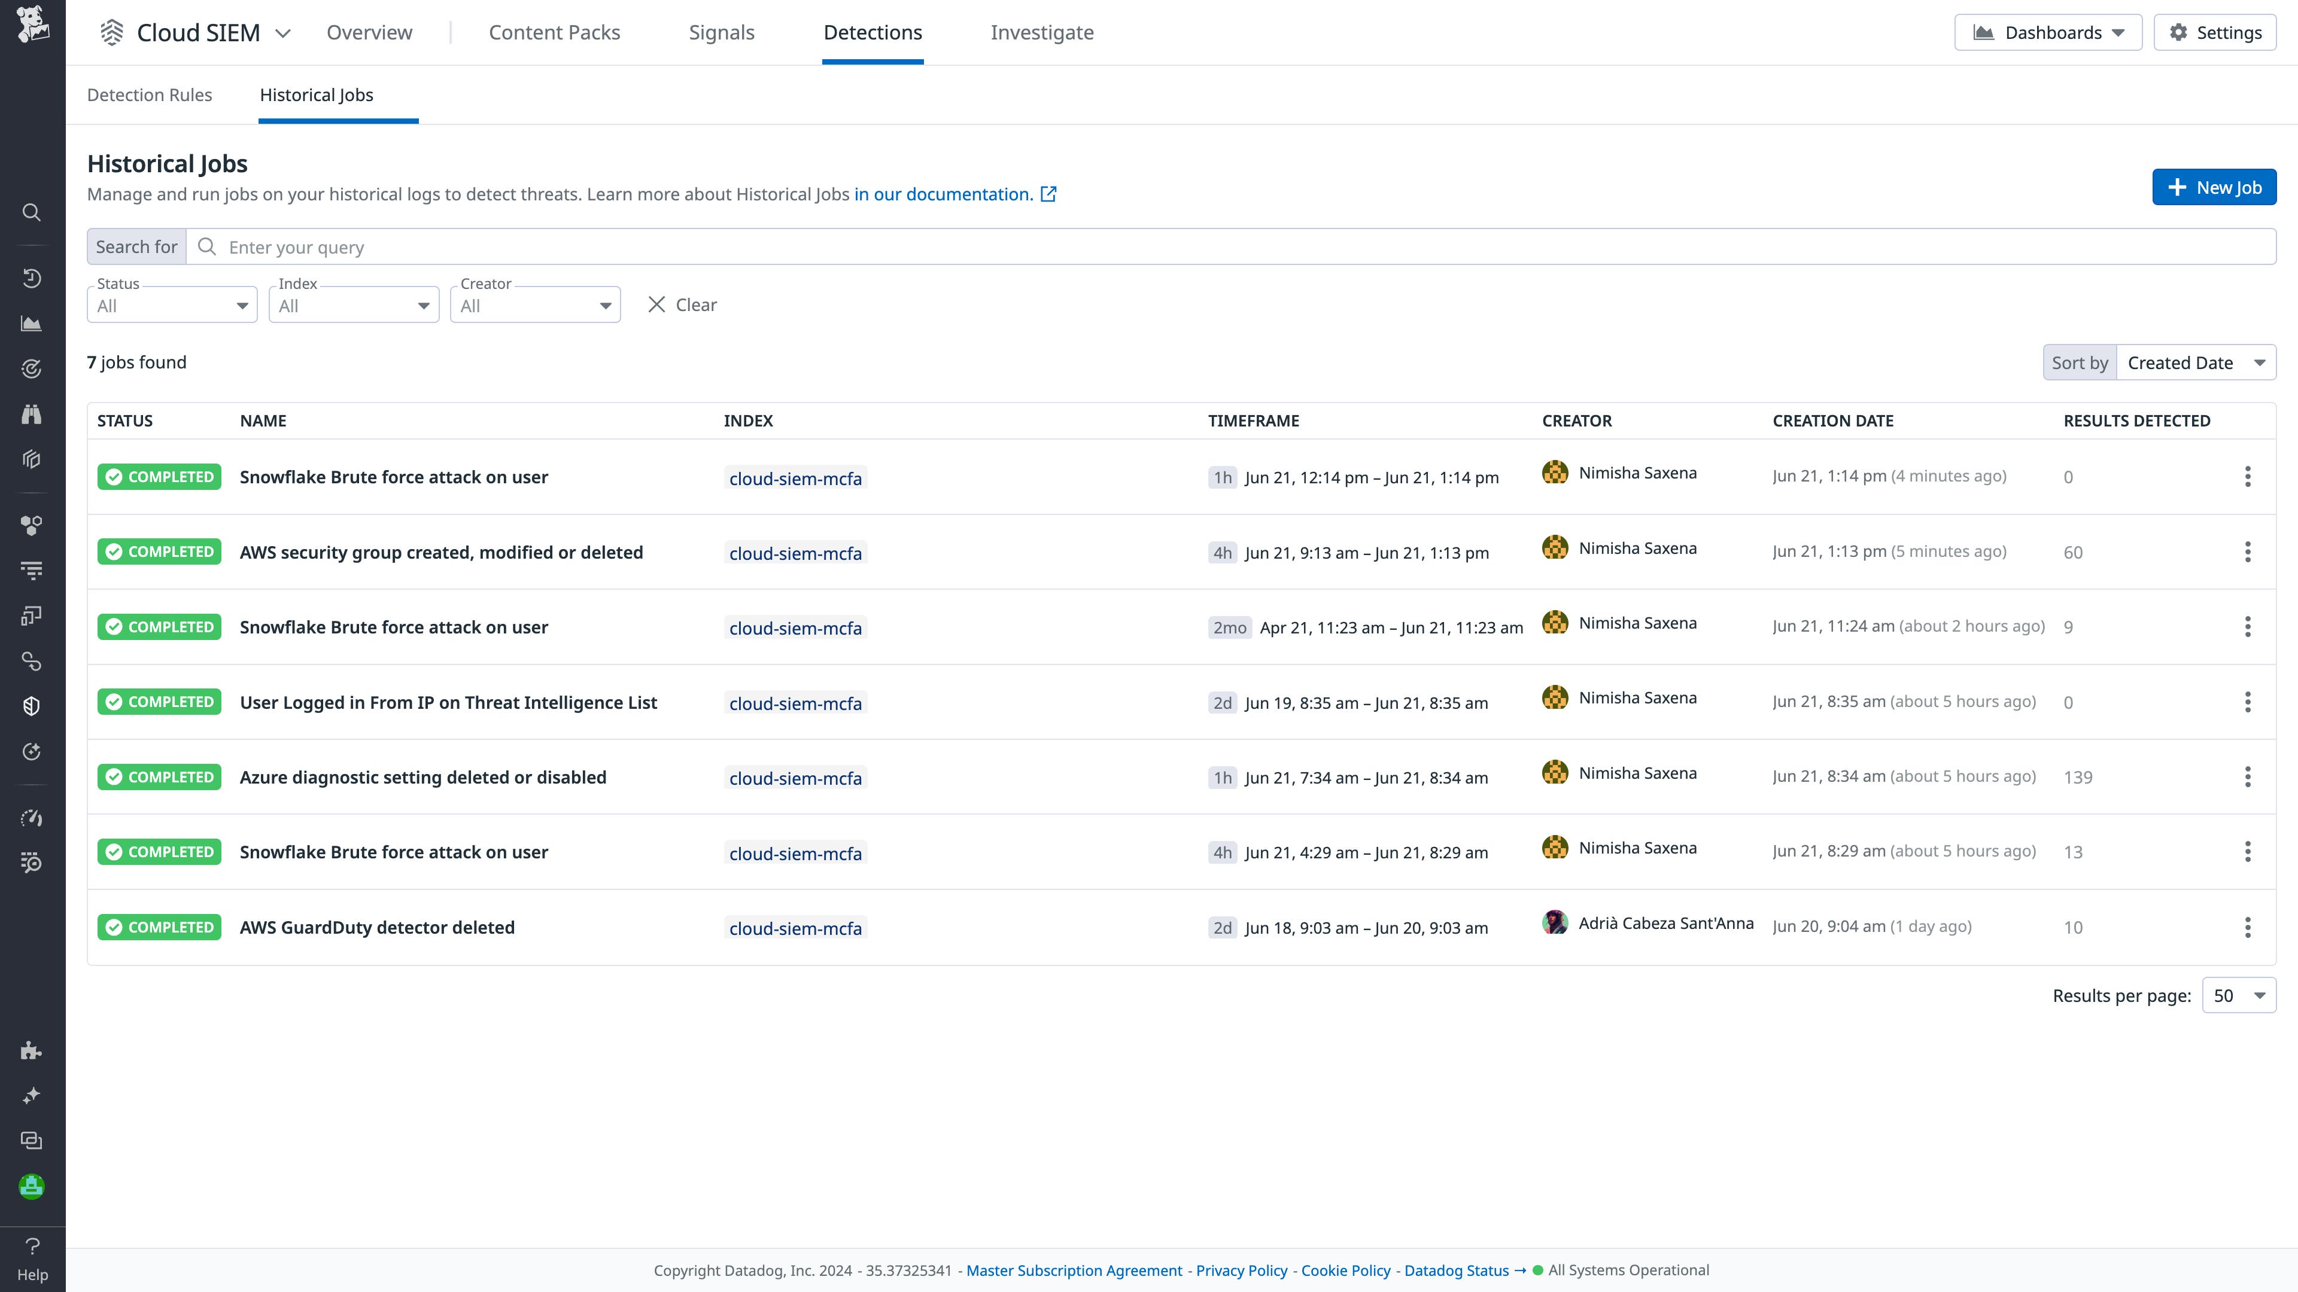Open the row actions menu for AWS GuardDuty detector deleted

(x=2247, y=927)
